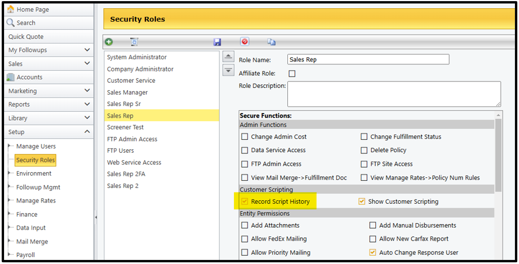Open Finance setup item

pos(26,214)
